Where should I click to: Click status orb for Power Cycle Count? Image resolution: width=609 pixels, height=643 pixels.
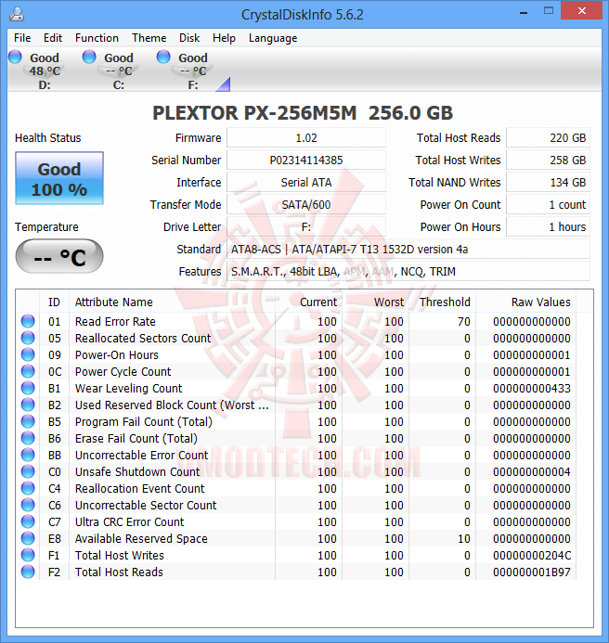[28, 371]
